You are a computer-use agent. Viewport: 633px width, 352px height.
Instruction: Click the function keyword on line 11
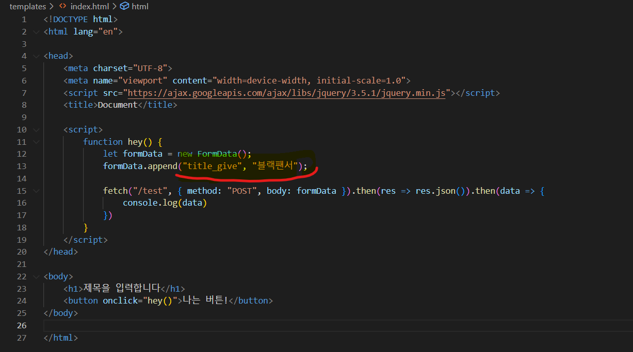point(103,142)
